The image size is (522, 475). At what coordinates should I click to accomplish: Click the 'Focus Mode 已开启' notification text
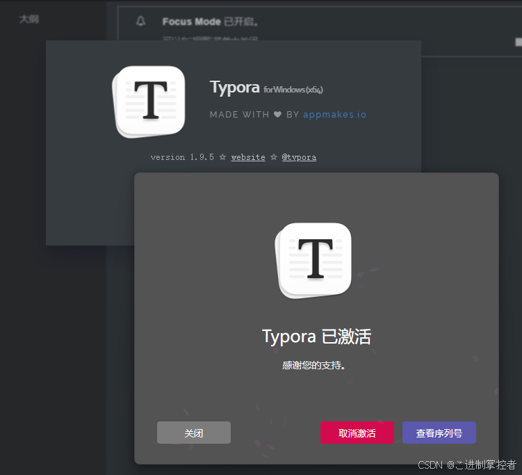point(210,22)
